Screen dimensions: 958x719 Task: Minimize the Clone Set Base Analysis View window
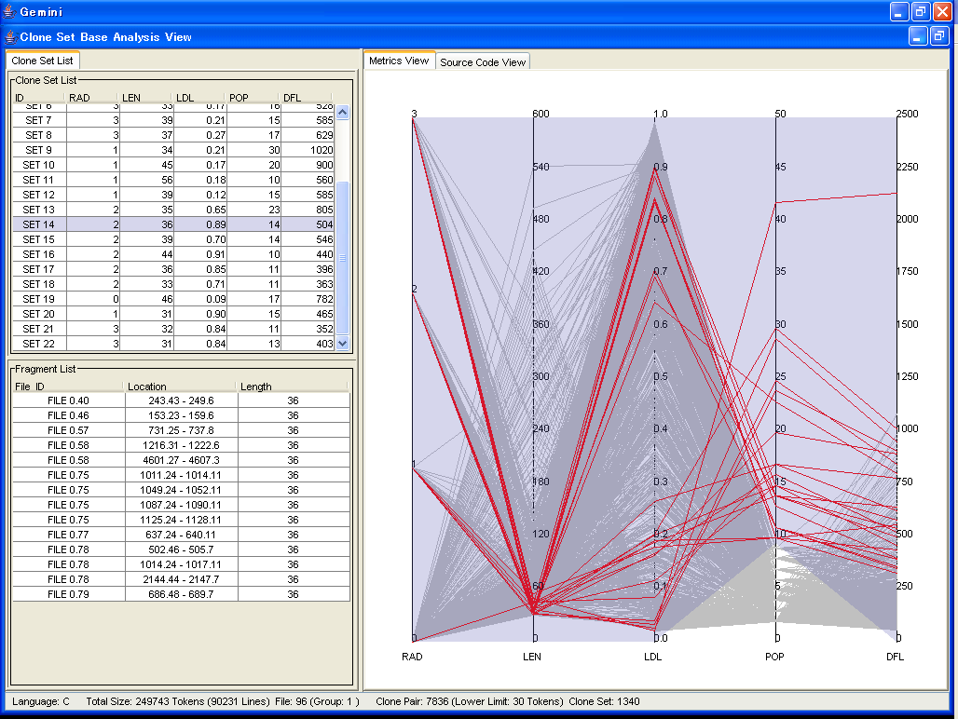pyautogui.click(x=917, y=36)
